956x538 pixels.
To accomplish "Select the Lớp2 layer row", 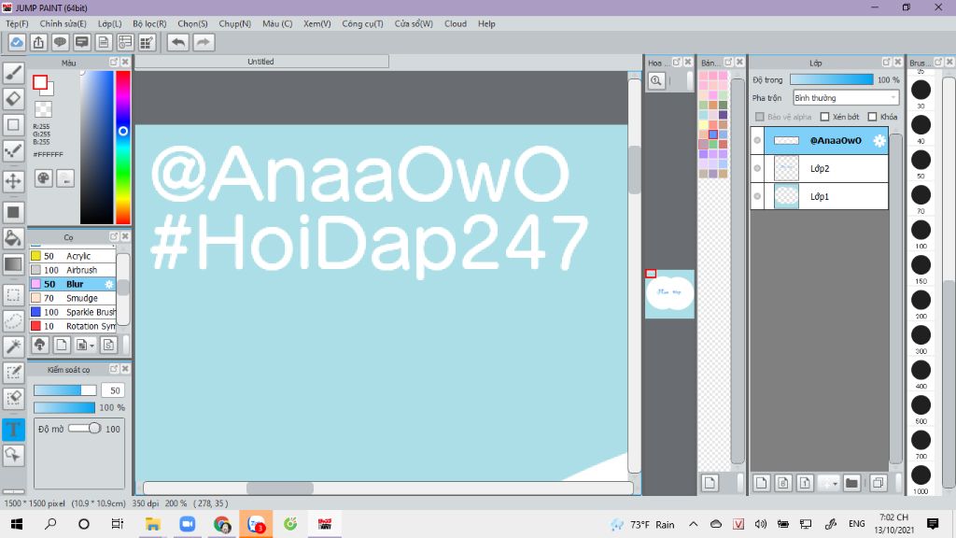I will pos(820,168).
